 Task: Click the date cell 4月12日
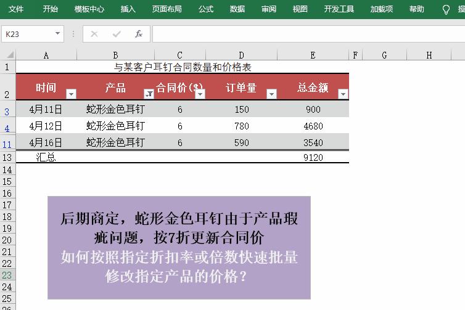click(46, 126)
